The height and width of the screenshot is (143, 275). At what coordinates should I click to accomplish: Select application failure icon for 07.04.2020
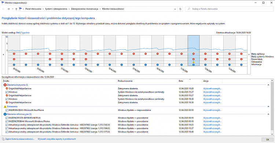[133, 54]
